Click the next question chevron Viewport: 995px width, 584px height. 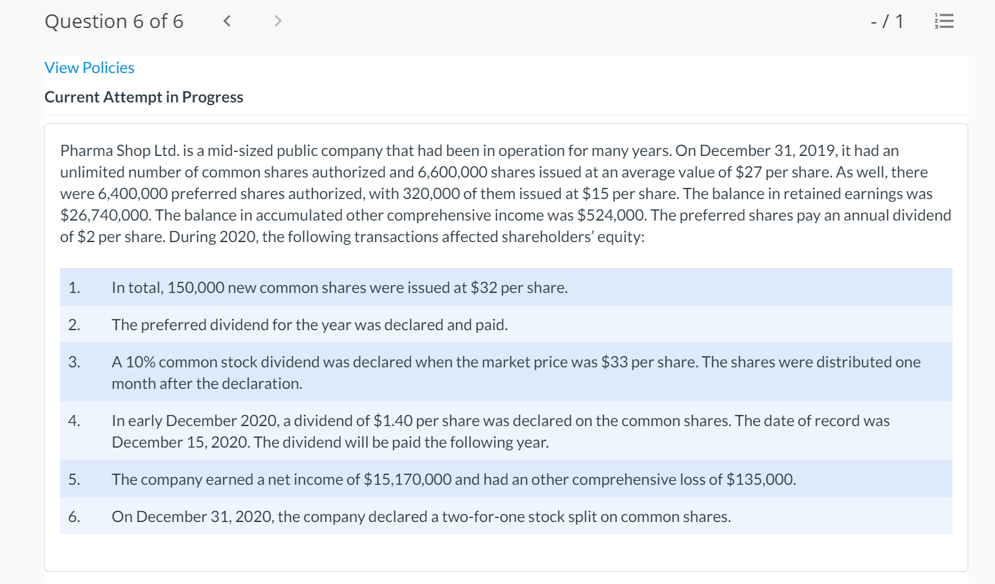click(x=278, y=22)
